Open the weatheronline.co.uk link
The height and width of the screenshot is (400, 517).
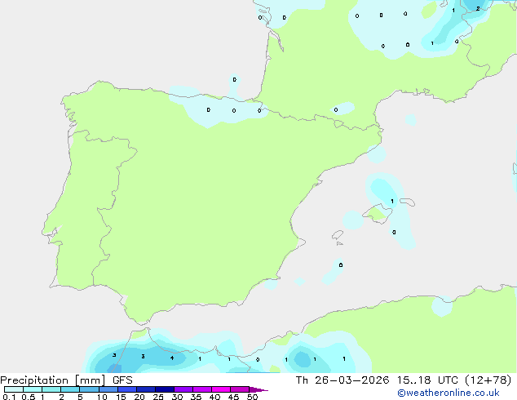[448, 393]
